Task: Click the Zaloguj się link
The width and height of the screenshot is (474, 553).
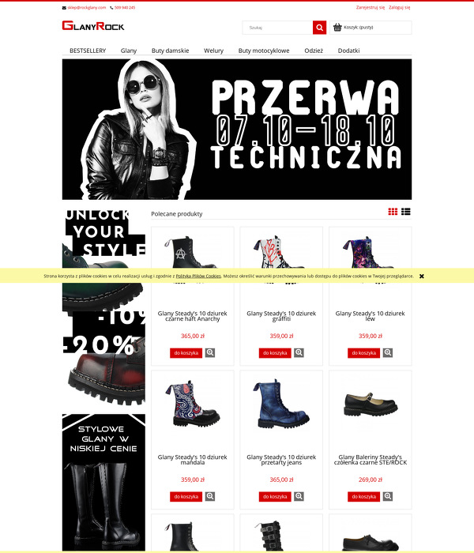Action: pos(399,7)
